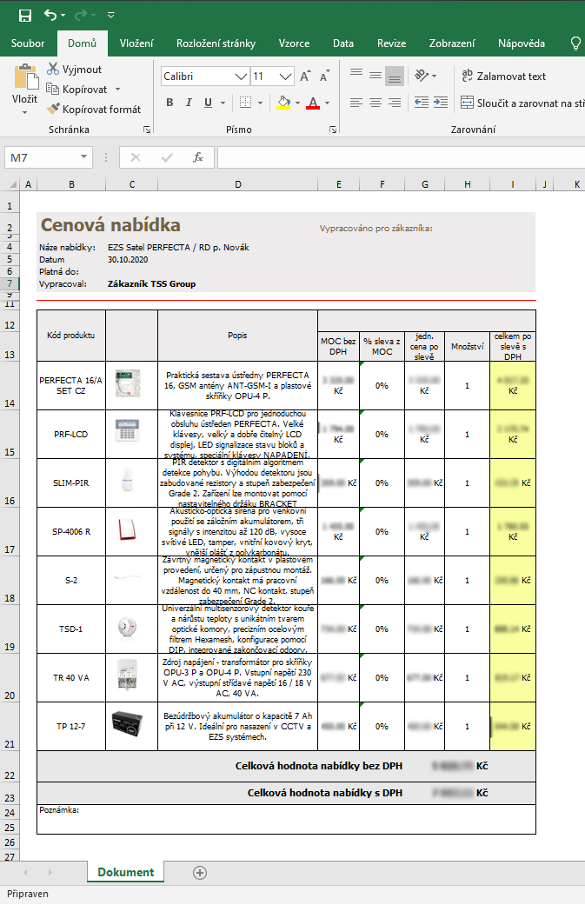Toggle Bold formatting
585x905 pixels.
pyautogui.click(x=170, y=103)
